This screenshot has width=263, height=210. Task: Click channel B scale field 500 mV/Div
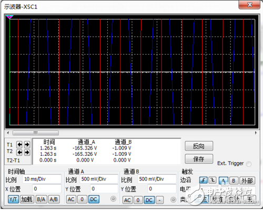pyautogui.click(x=157, y=179)
